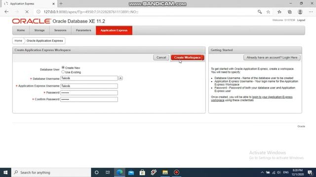The width and height of the screenshot is (316, 177).
Task: Open the zoom magnifier icon in address bar
Action: click(260, 12)
